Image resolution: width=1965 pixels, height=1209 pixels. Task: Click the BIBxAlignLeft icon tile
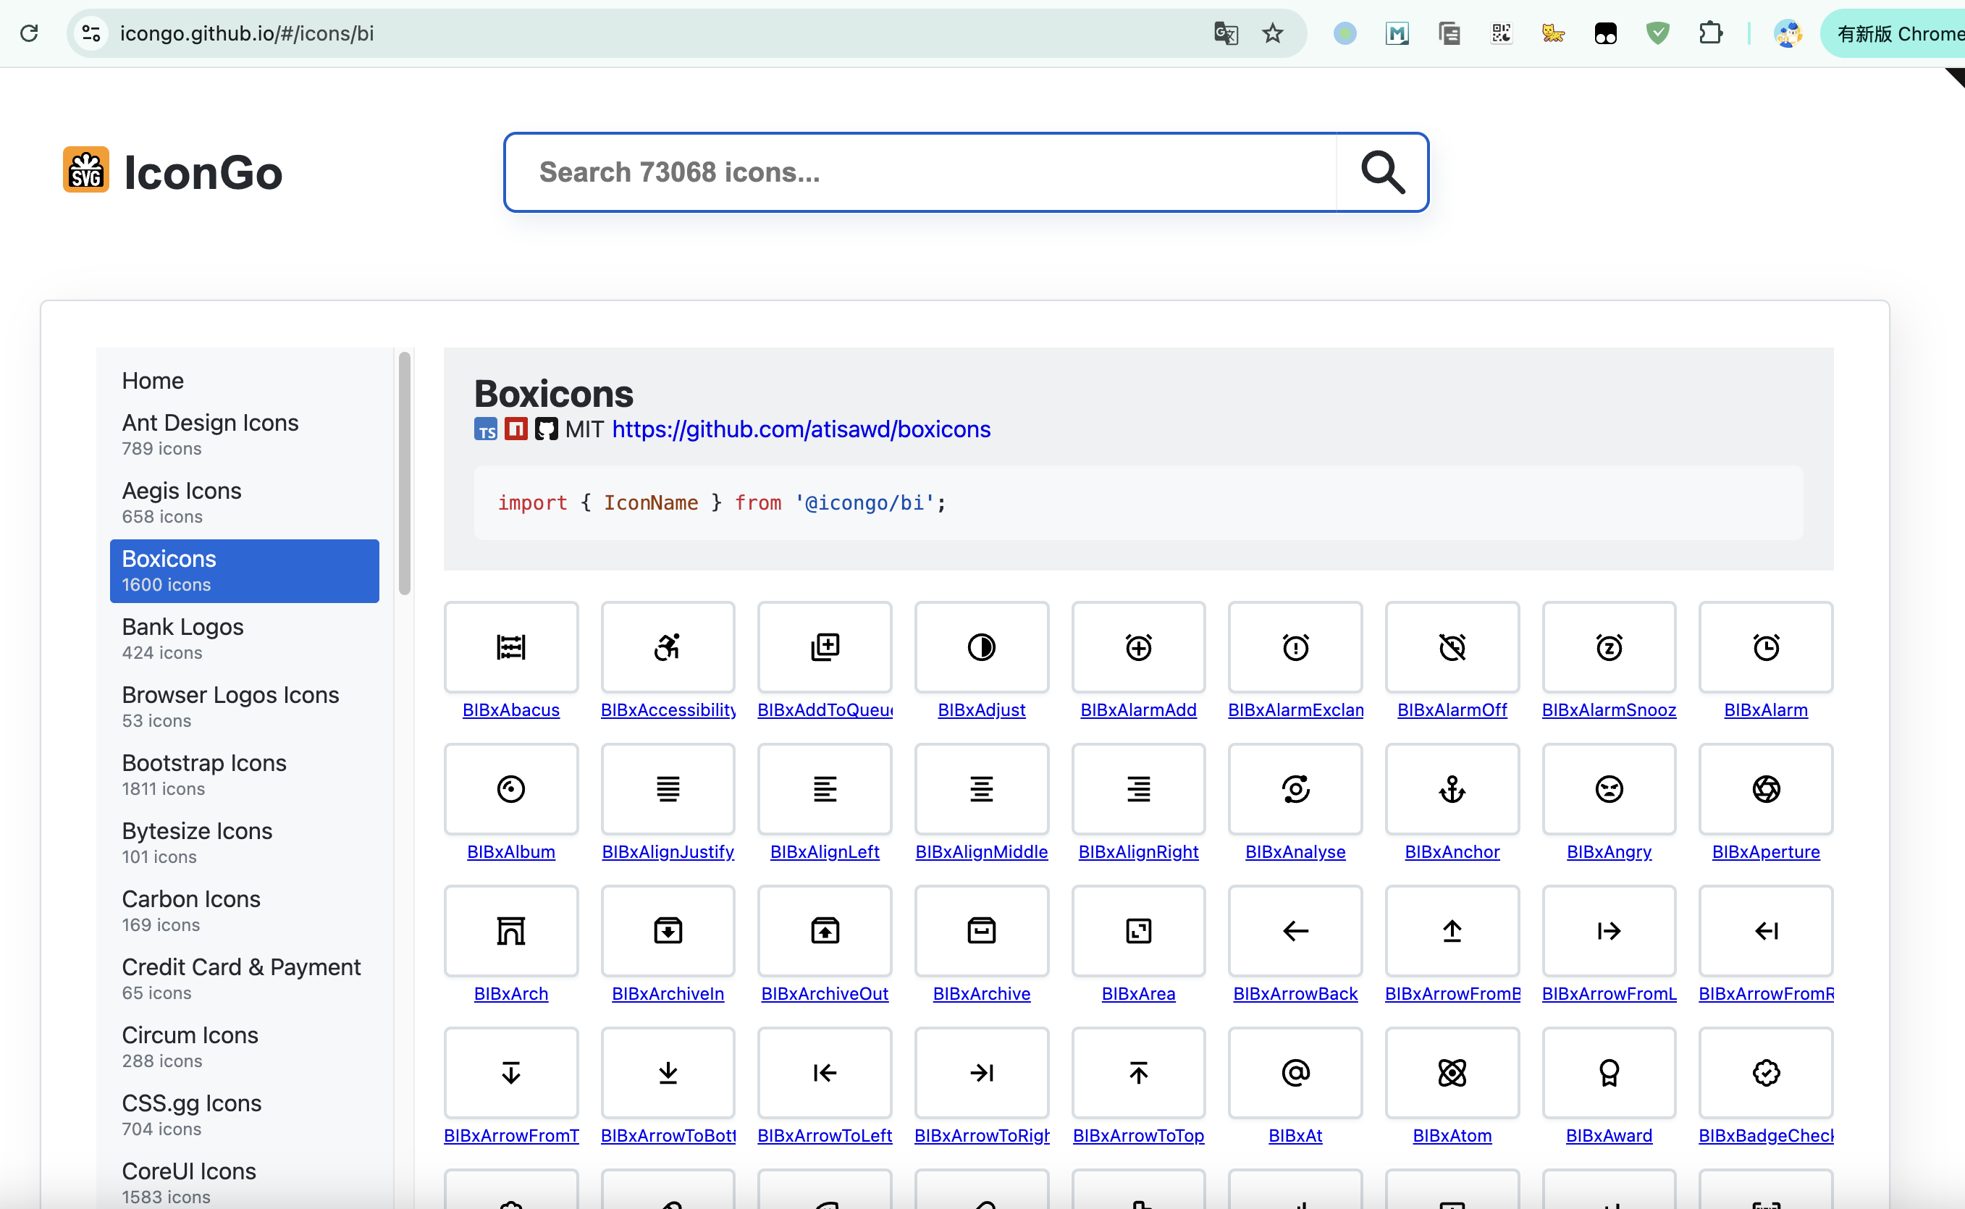824,789
